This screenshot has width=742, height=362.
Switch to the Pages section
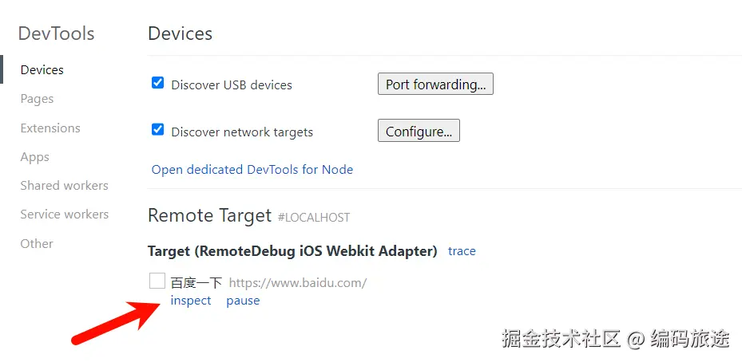pyautogui.click(x=38, y=99)
